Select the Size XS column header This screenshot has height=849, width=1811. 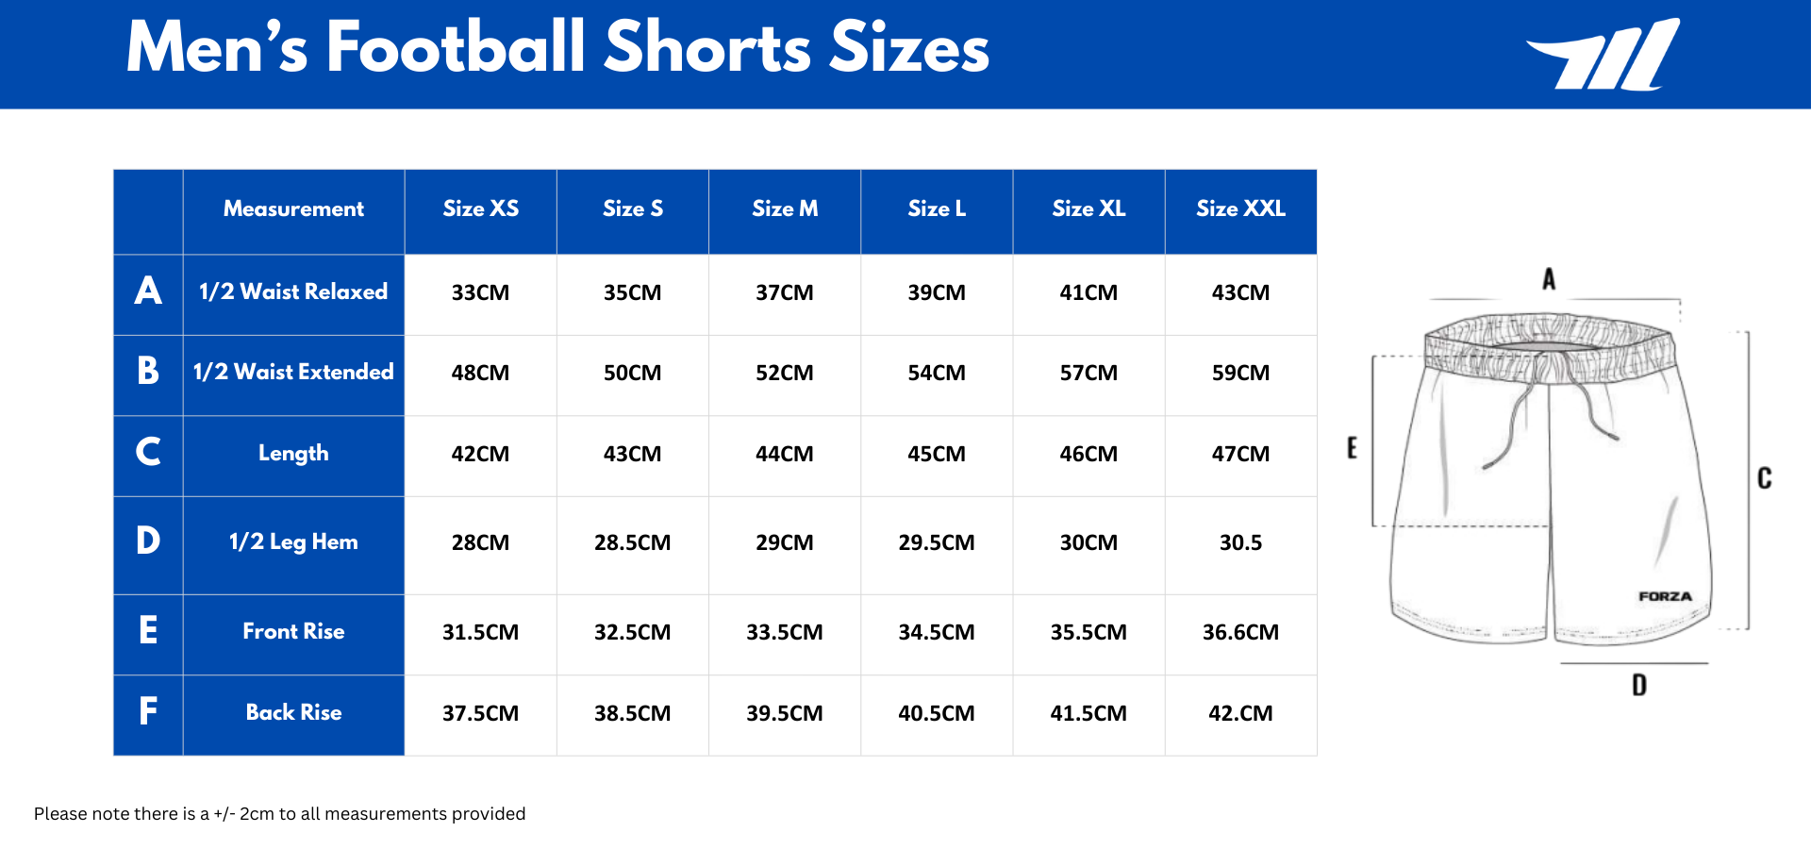coord(480,209)
